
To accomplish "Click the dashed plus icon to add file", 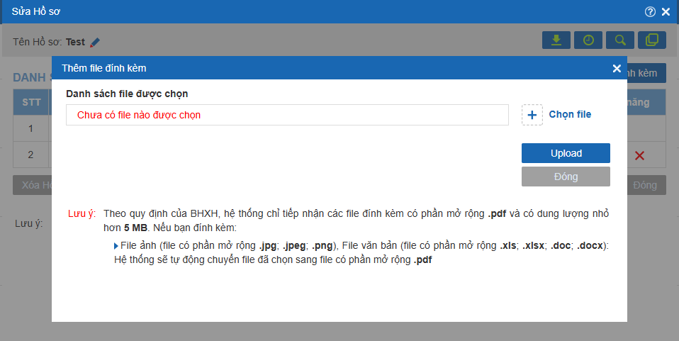I will 532,115.
